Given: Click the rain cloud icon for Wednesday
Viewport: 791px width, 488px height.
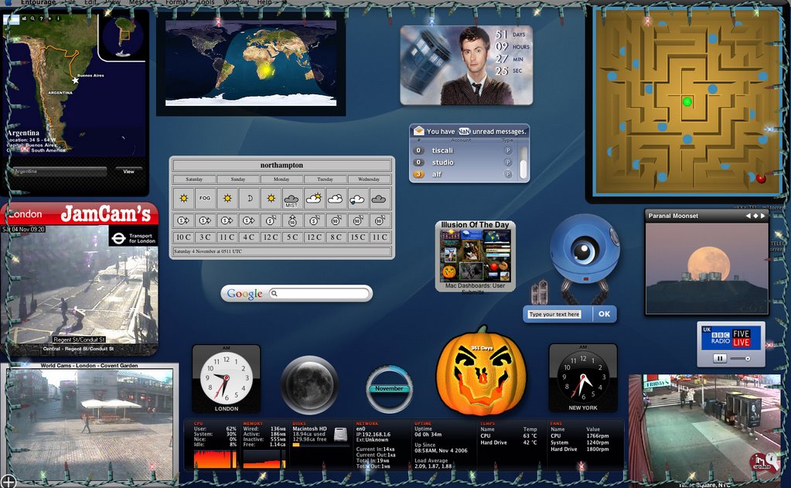Looking at the screenshot, I should (x=357, y=199).
